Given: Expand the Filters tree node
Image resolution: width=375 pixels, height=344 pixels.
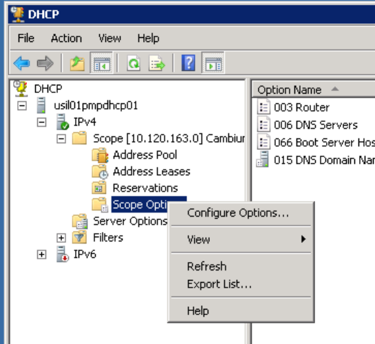Looking at the screenshot, I should (61, 237).
